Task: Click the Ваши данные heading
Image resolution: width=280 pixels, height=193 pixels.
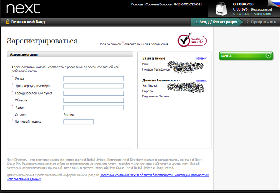Action: (153, 59)
